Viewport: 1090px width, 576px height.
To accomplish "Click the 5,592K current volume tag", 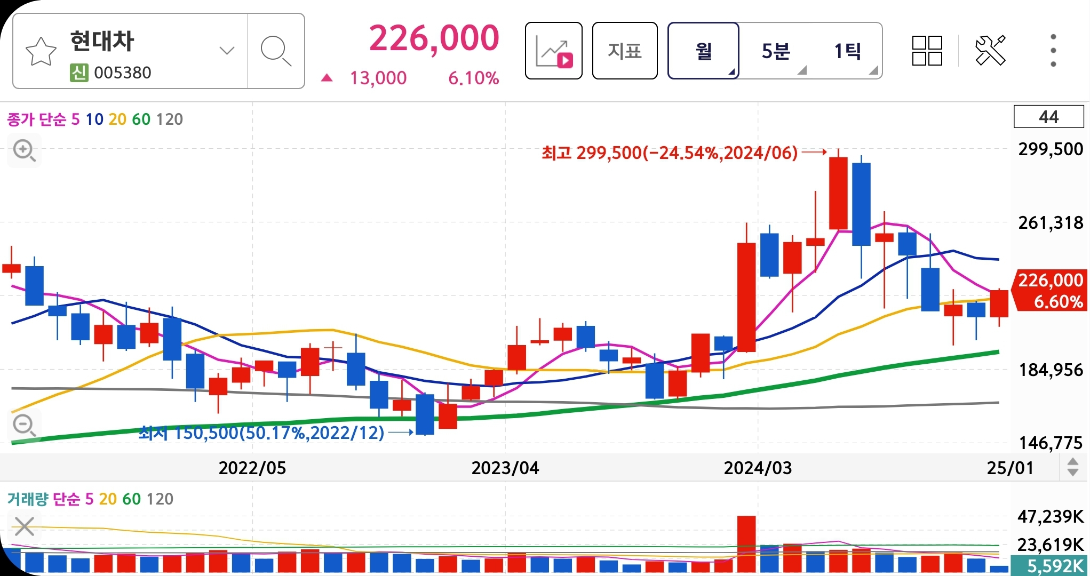I will coord(1050,565).
